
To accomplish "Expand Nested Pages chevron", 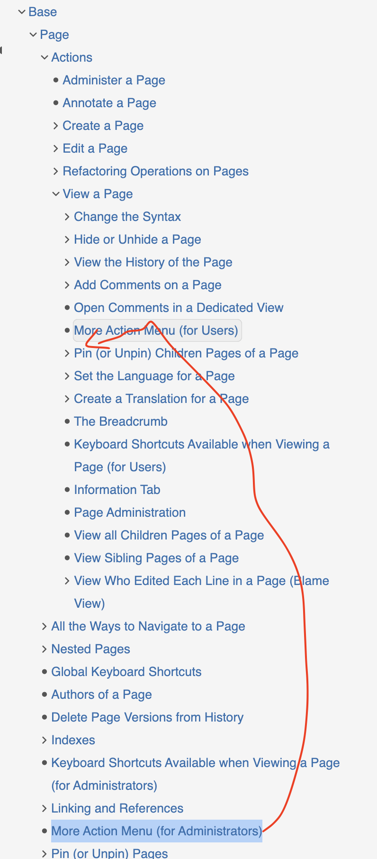I will [45, 649].
